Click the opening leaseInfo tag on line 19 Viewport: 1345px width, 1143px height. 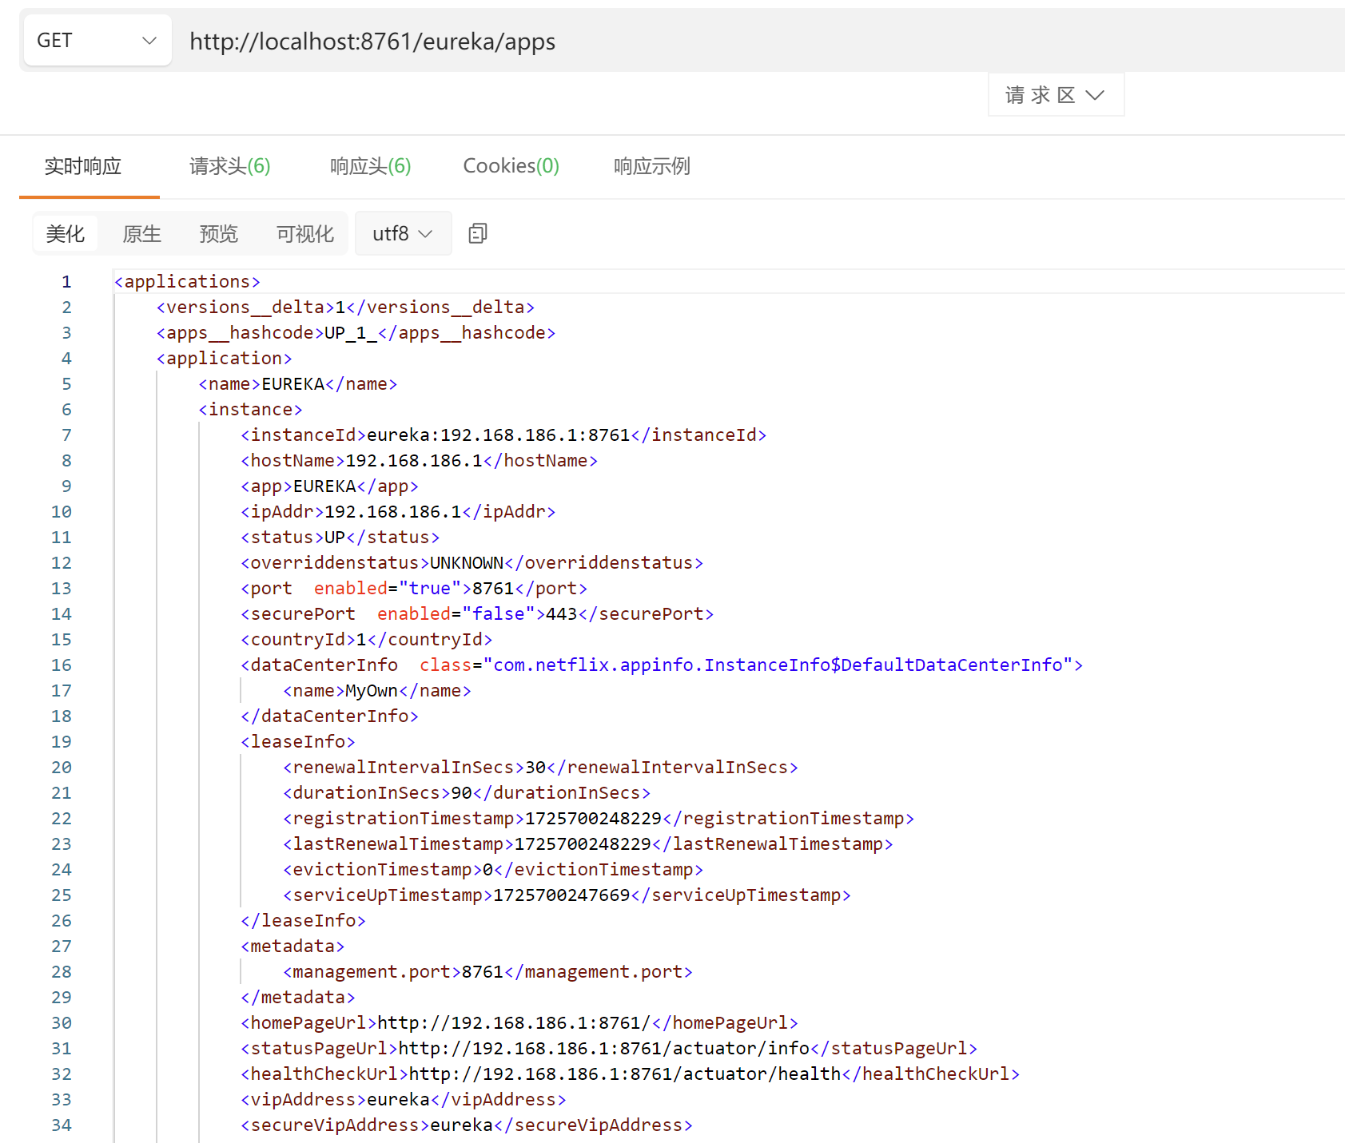coord(298,742)
